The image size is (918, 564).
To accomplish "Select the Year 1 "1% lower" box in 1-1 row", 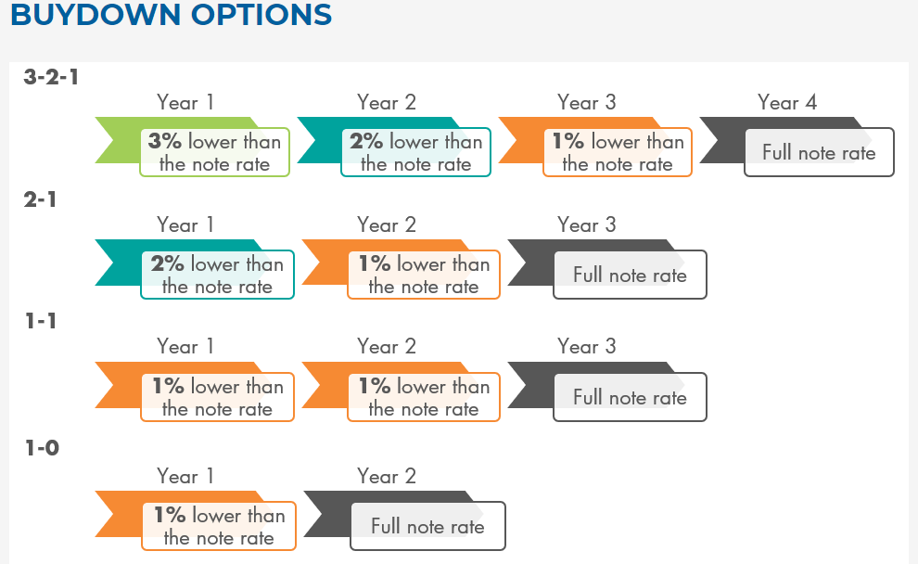I will (217, 397).
